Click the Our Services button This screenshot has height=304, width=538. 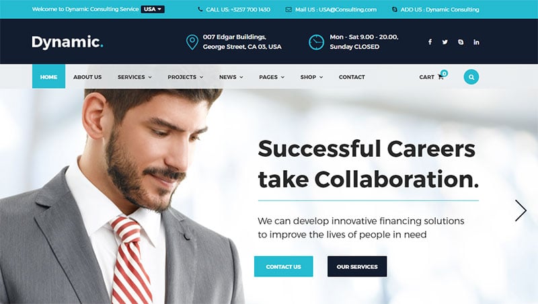click(357, 266)
